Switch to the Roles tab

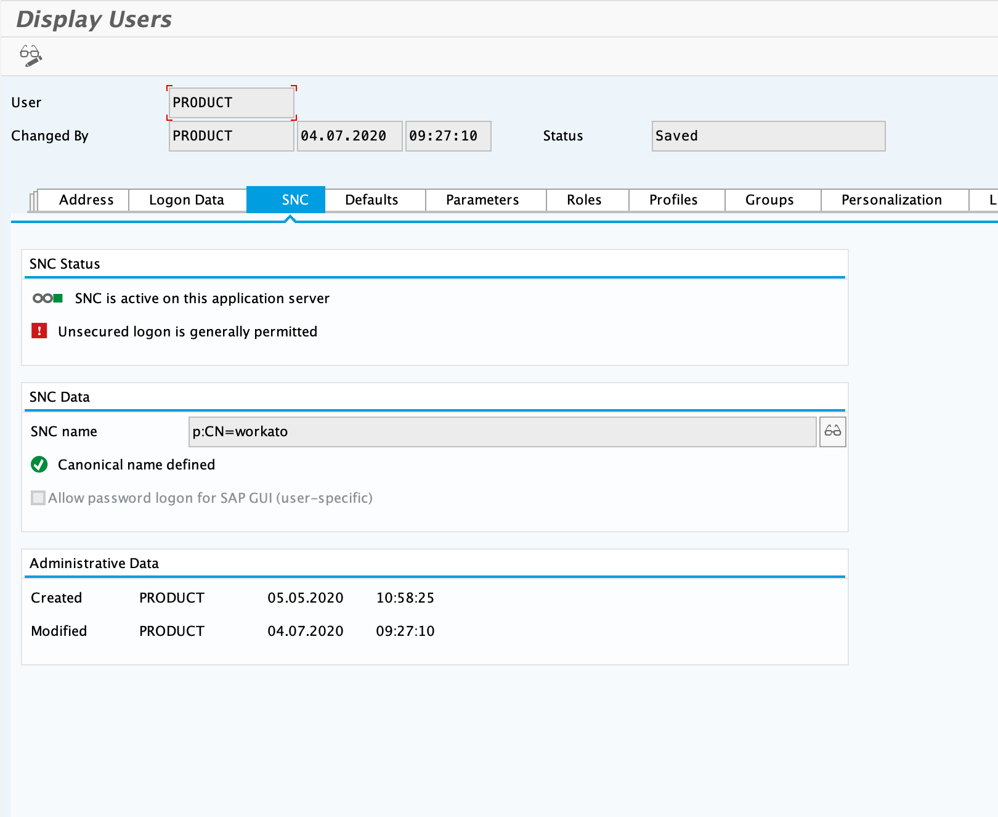584,200
